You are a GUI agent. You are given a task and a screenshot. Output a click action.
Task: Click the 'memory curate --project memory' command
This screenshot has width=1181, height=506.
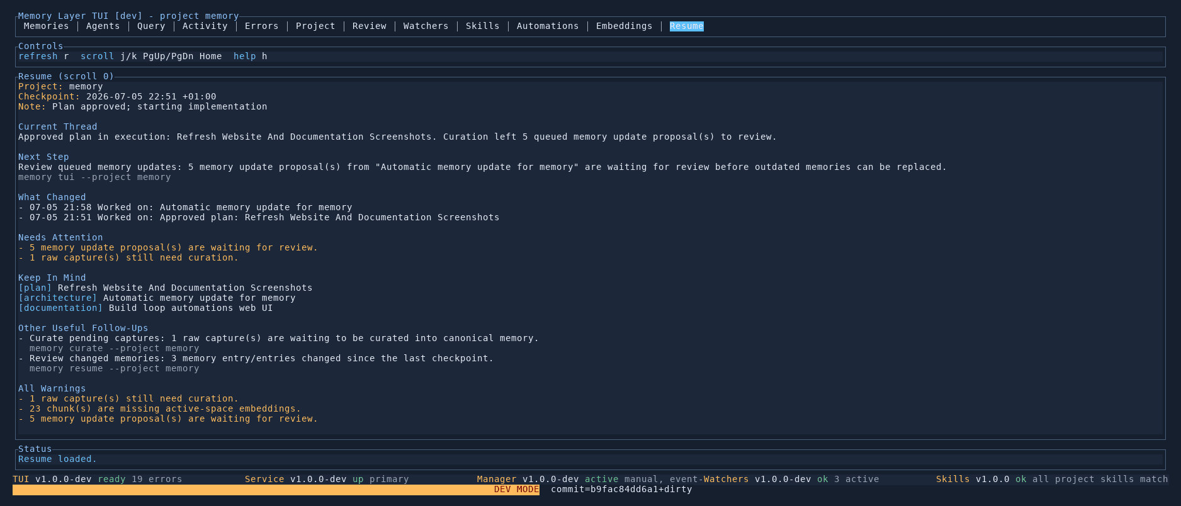coord(114,348)
